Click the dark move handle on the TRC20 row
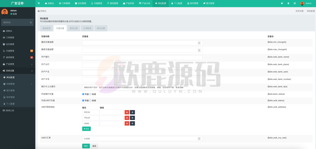316x149 pixels. pyautogui.click(x=132, y=118)
